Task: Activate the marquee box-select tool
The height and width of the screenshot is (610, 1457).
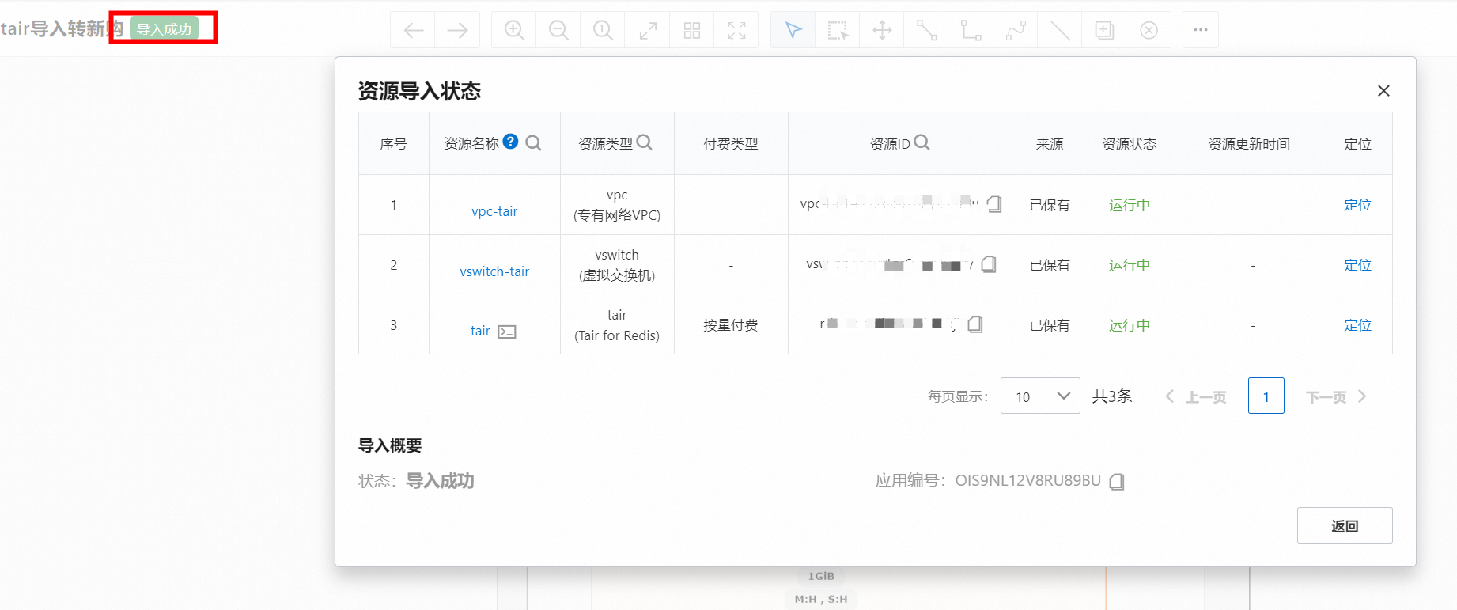Action: [838, 30]
